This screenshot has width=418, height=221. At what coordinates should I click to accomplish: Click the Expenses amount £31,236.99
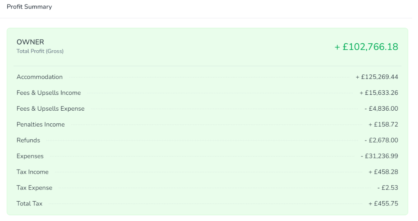[379, 156]
